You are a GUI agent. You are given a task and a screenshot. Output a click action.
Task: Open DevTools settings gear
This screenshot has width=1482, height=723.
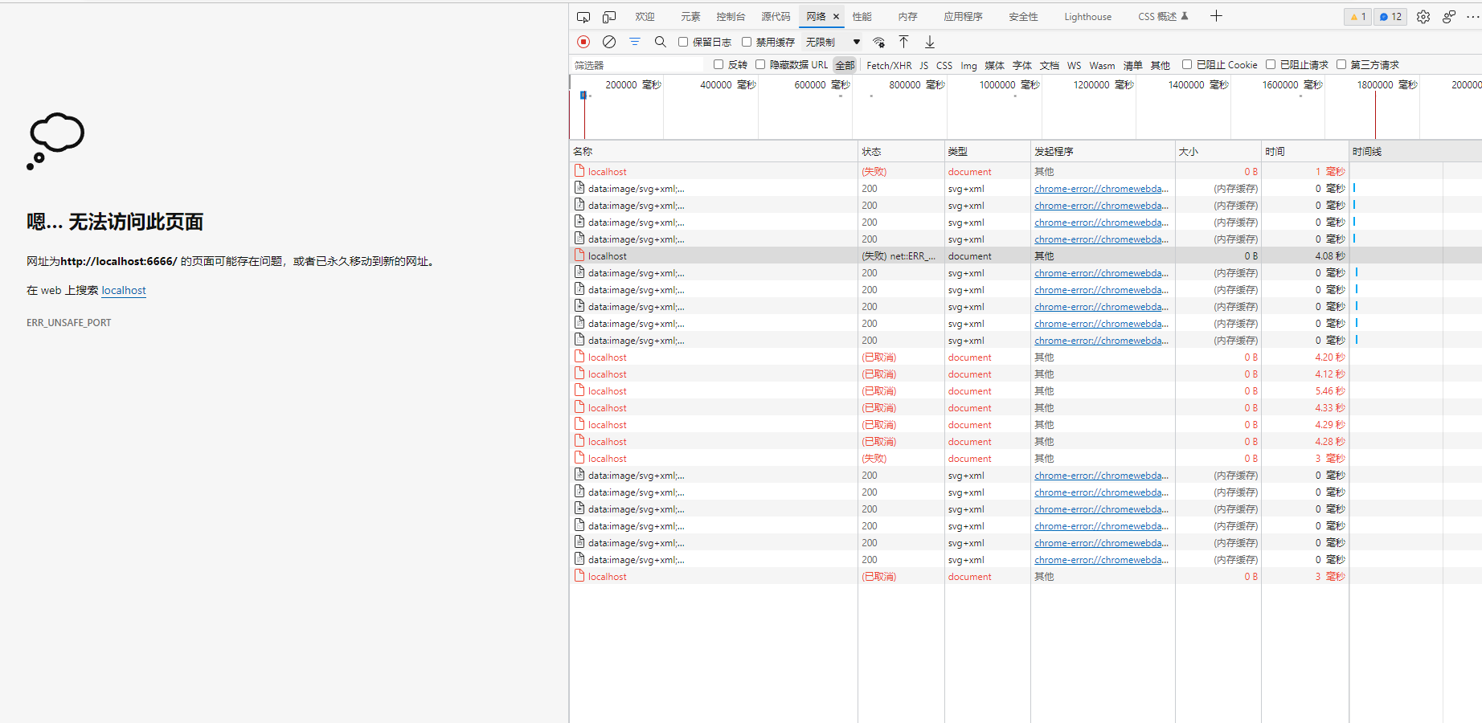coord(1423,16)
